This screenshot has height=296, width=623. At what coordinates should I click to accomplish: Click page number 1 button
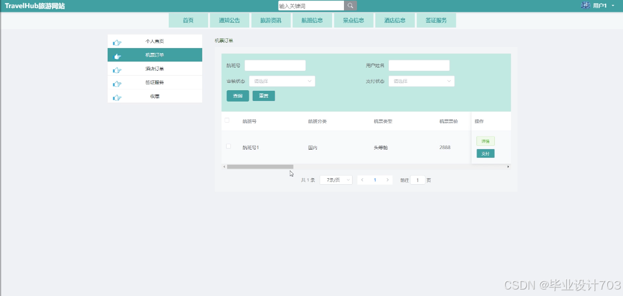(375, 180)
